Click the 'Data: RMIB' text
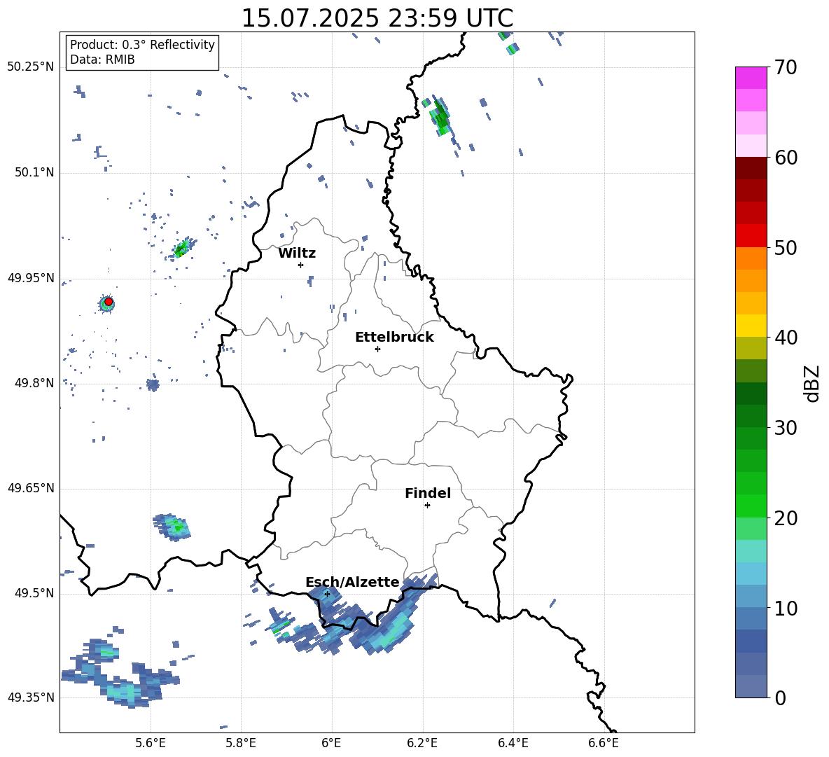This screenshot has height=757, width=829. pos(102,60)
